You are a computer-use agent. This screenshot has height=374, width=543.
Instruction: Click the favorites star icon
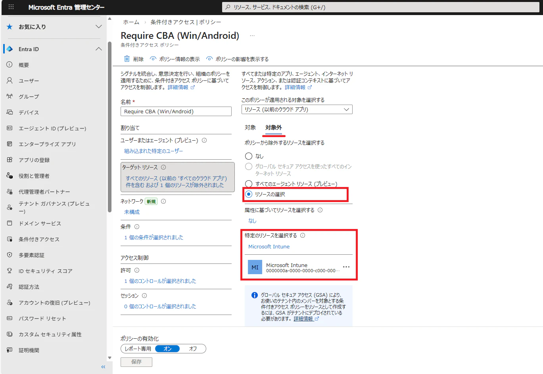coord(10,27)
